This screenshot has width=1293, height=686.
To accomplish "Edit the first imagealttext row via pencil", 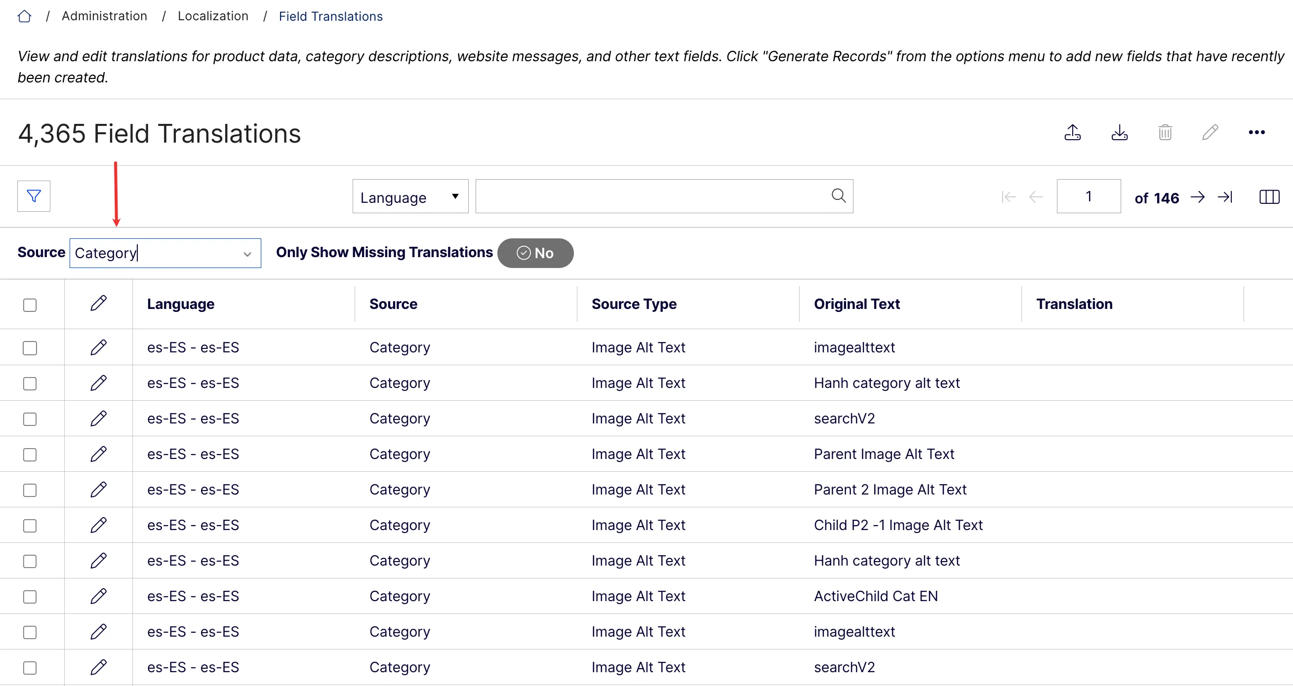I will tap(98, 347).
